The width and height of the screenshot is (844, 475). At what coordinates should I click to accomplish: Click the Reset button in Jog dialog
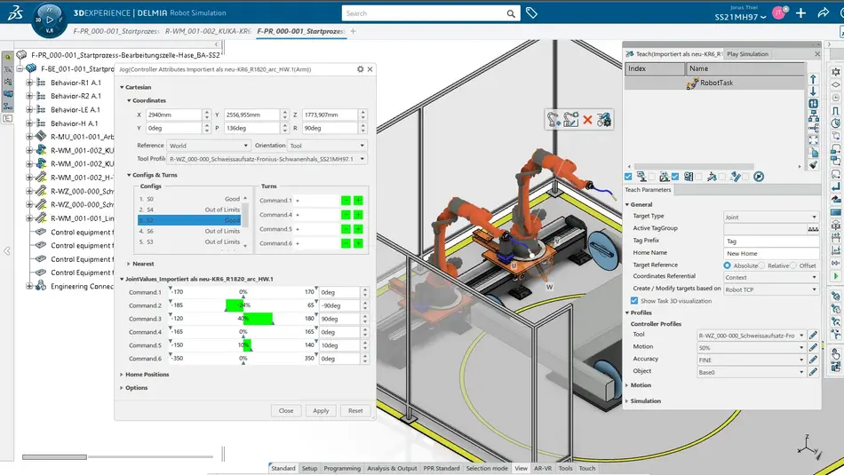point(354,410)
